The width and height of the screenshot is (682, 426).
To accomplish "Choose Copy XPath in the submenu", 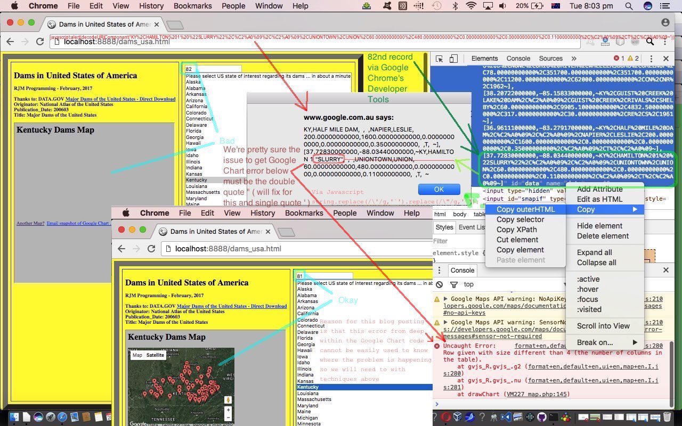I will (x=525, y=230).
